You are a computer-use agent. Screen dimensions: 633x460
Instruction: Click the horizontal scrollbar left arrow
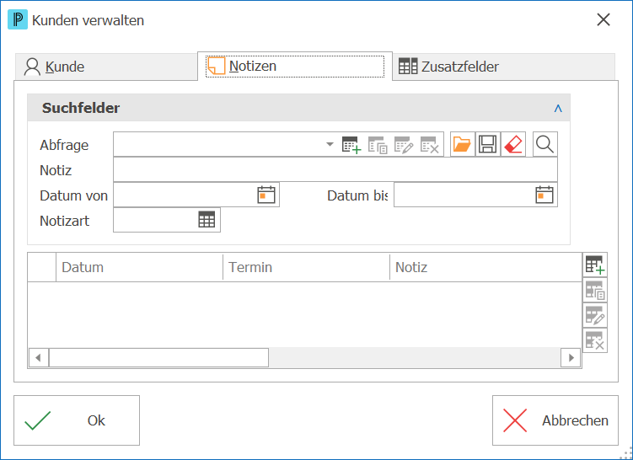[39, 357]
